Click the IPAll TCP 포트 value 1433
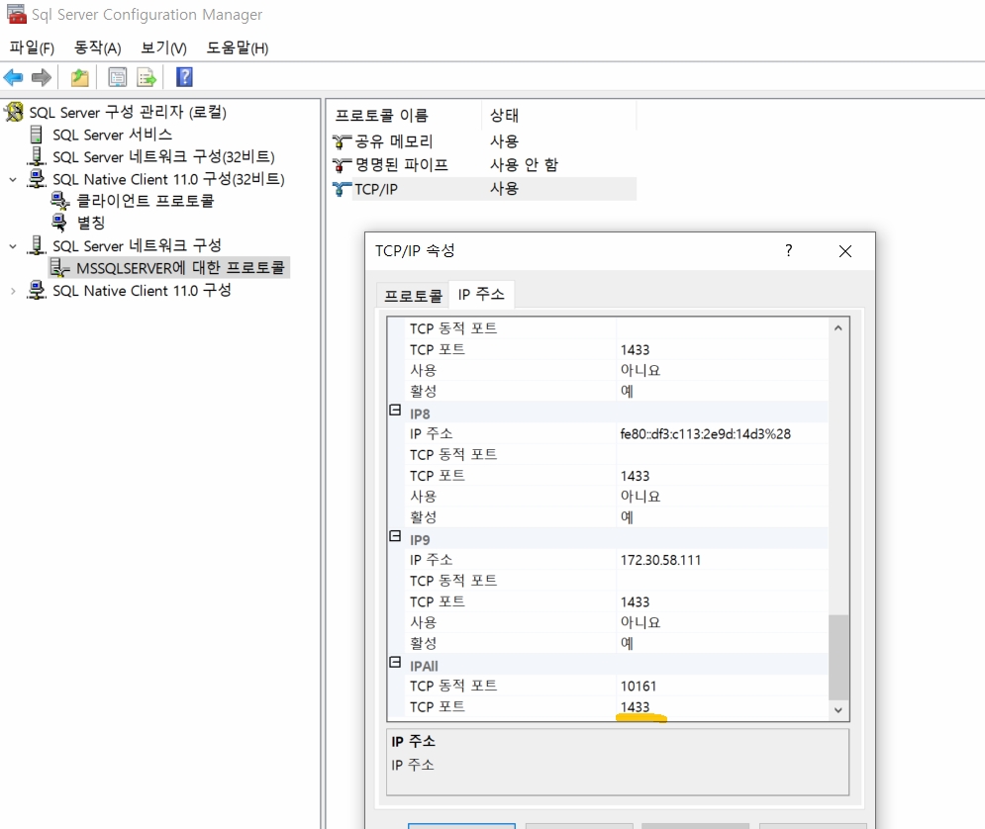Viewport: 985px width, 829px height. [x=635, y=707]
